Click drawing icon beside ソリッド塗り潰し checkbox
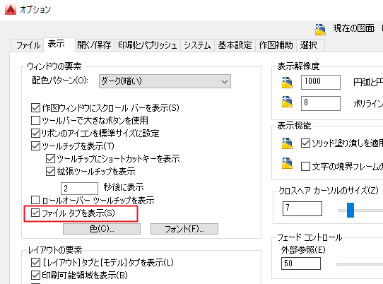Image resolution: width=383 pixels, height=284 pixels. coord(287,143)
